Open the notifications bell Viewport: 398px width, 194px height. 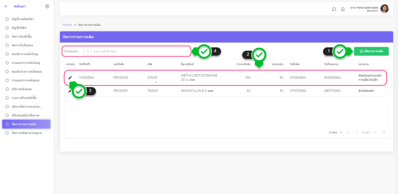pos(343,9)
